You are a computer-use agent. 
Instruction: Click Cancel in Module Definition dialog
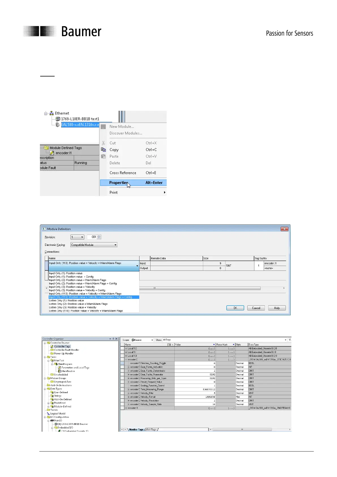(x=256, y=308)
